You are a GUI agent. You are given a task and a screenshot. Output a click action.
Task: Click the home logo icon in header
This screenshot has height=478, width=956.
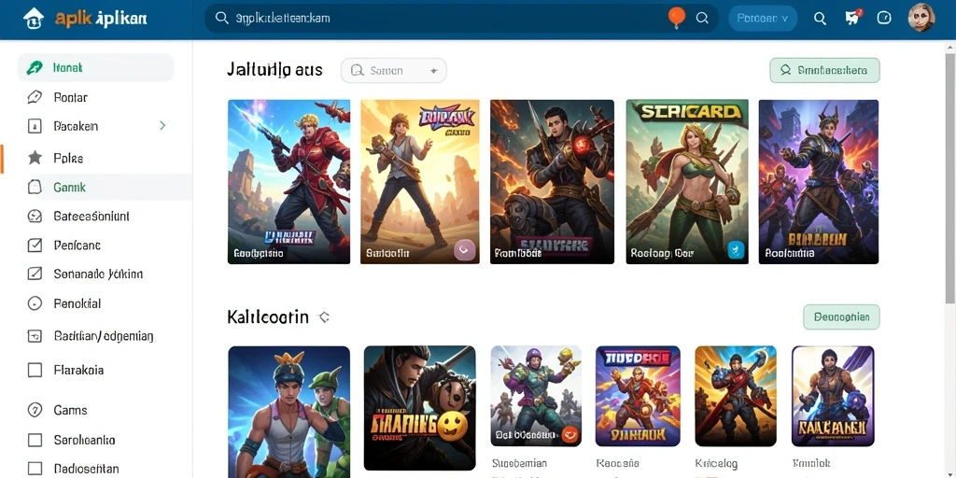point(34,19)
